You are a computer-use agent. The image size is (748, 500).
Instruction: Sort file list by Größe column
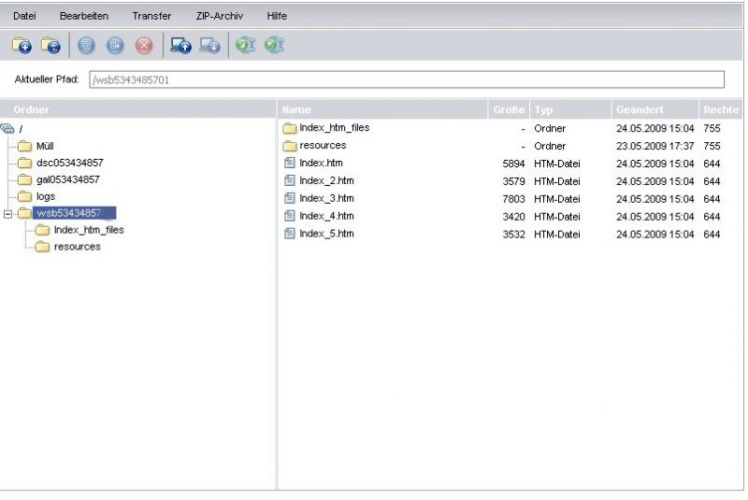point(509,110)
